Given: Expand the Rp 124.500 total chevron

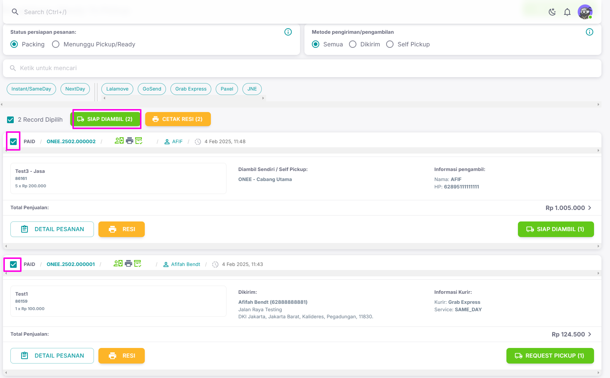Looking at the screenshot, I should (590, 334).
